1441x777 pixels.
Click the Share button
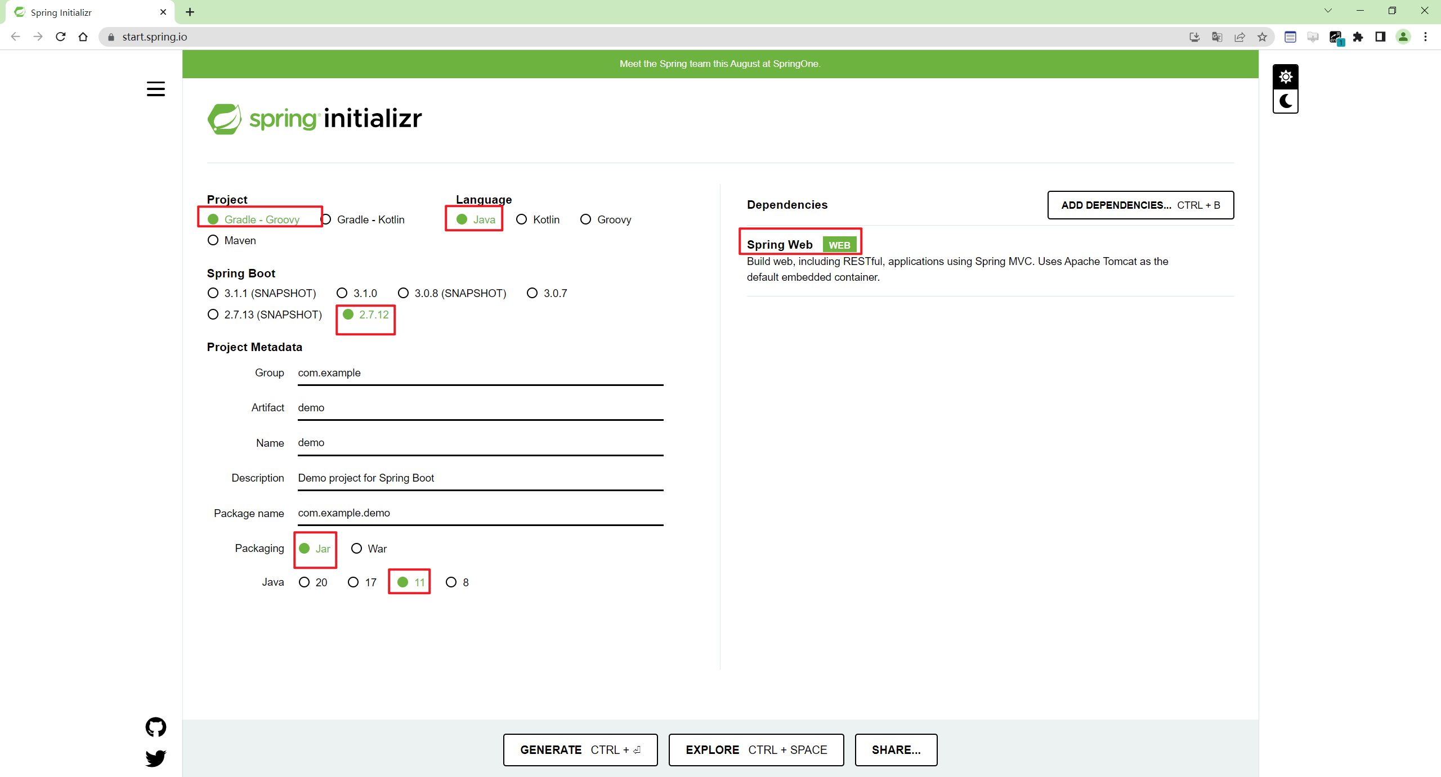(896, 749)
